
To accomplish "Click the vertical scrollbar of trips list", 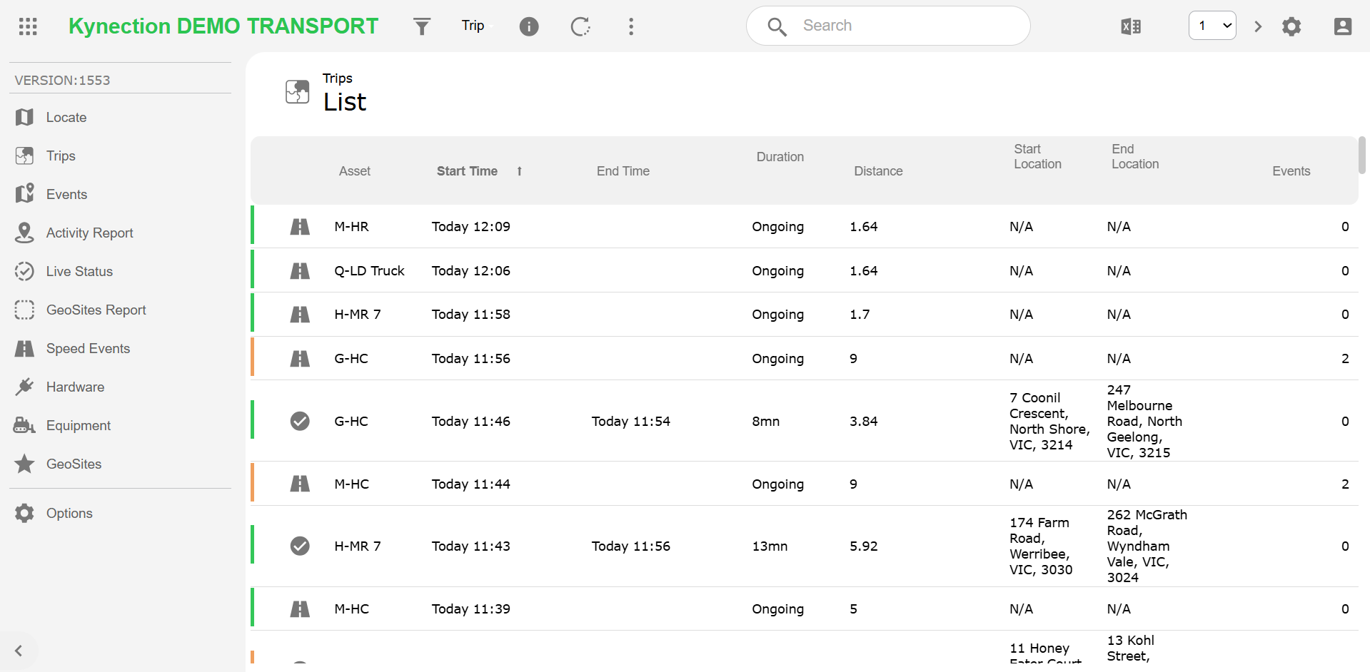I will tap(1362, 155).
